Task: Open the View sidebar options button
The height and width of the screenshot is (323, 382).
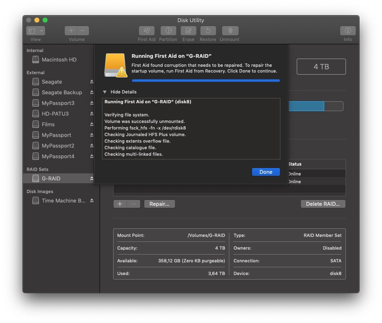Action: 36,31
